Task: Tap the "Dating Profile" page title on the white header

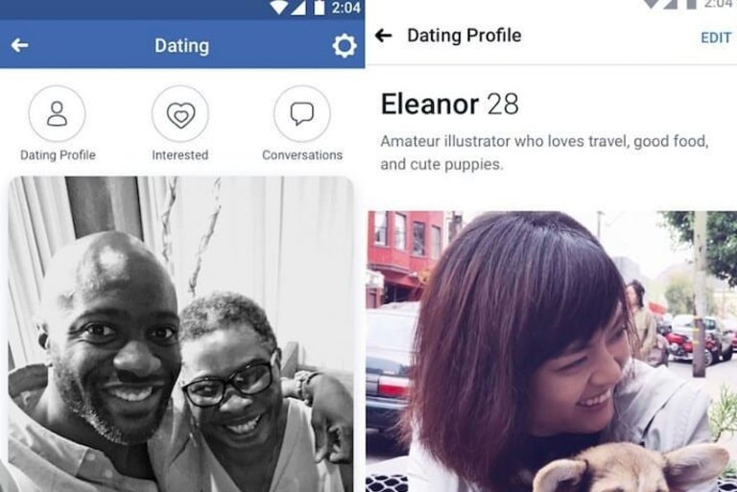Action: coord(464,35)
